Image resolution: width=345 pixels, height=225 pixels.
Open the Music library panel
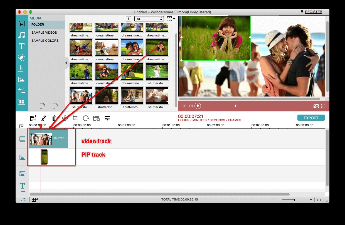[22, 35]
